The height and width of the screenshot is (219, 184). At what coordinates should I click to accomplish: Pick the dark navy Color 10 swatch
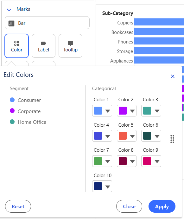point(98,186)
